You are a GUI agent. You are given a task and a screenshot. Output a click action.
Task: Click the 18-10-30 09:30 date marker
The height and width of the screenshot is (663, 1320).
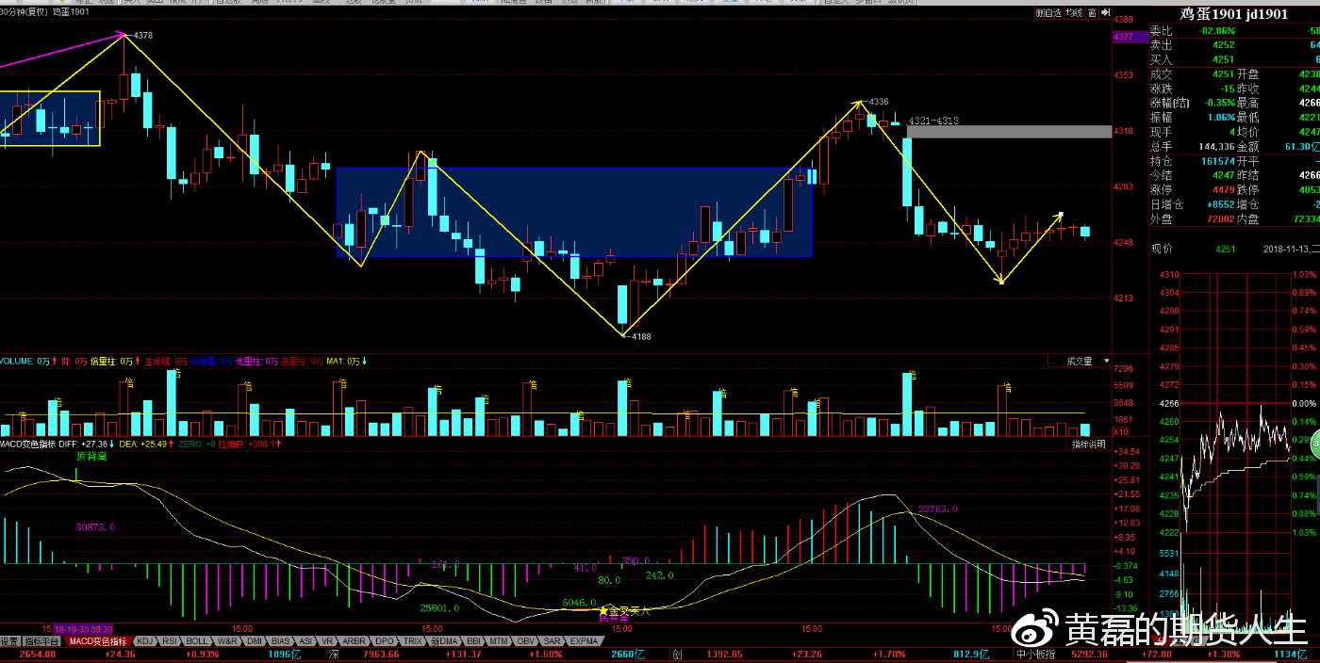(83, 628)
